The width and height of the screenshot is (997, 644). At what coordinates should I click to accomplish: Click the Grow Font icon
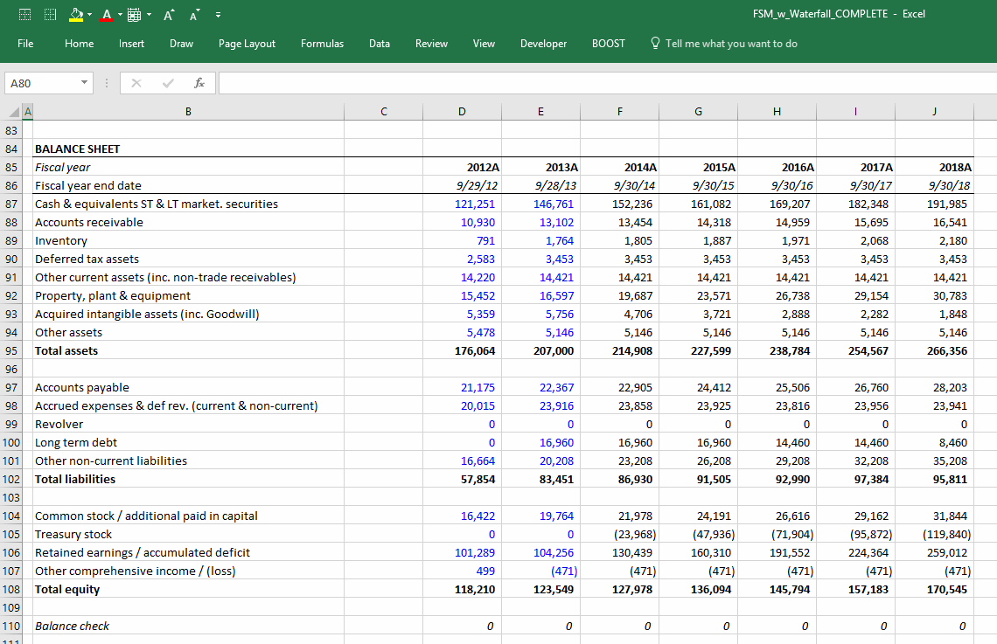point(168,14)
